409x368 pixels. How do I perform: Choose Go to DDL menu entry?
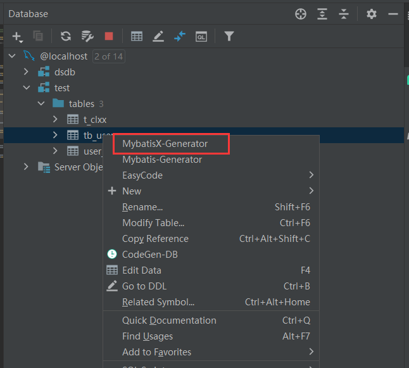[x=211, y=286]
